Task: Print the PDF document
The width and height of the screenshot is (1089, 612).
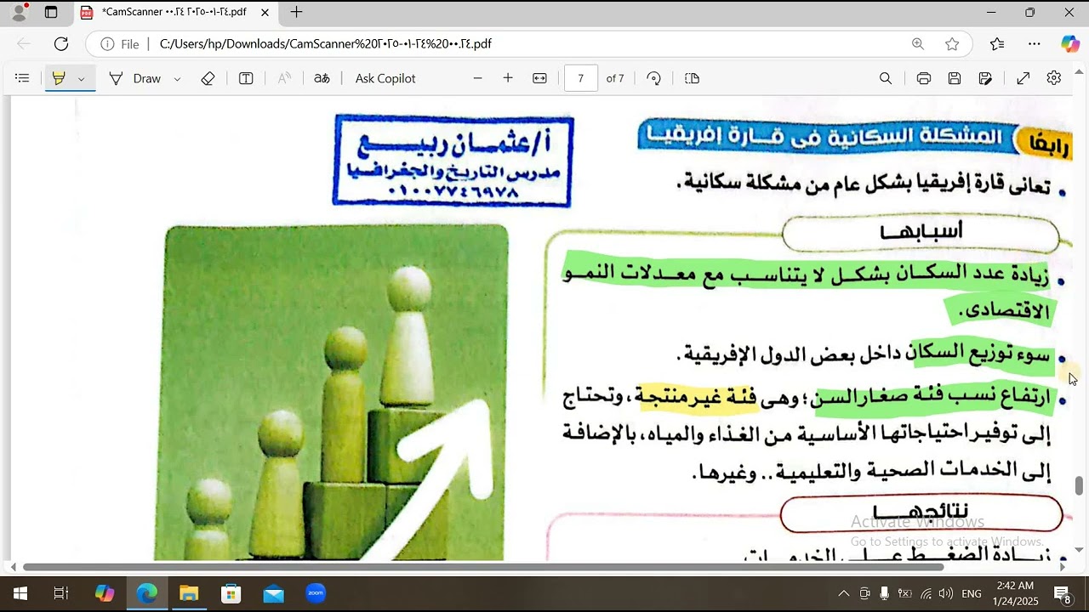Action: 924,78
